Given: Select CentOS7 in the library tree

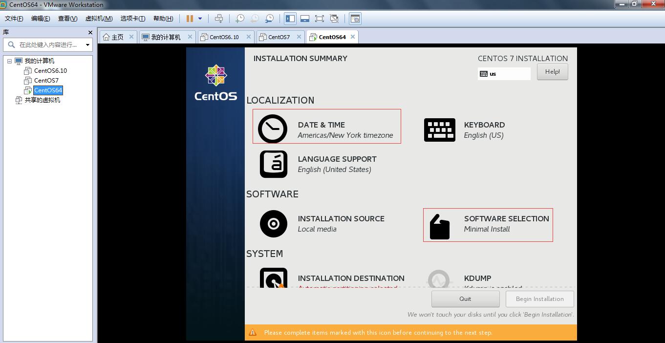Looking at the screenshot, I should click(x=46, y=81).
